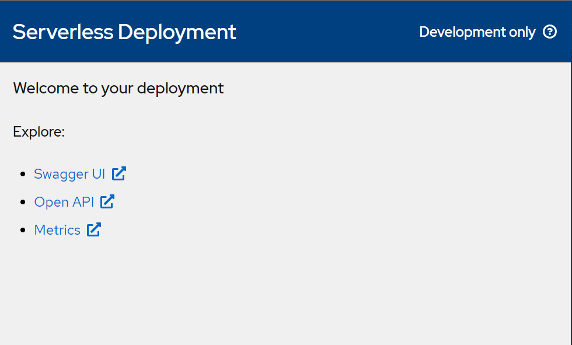The width and height of the screenshot is (572, 345).
Task: Click the circled question mark in the header
Action: (x=550, y=32)
